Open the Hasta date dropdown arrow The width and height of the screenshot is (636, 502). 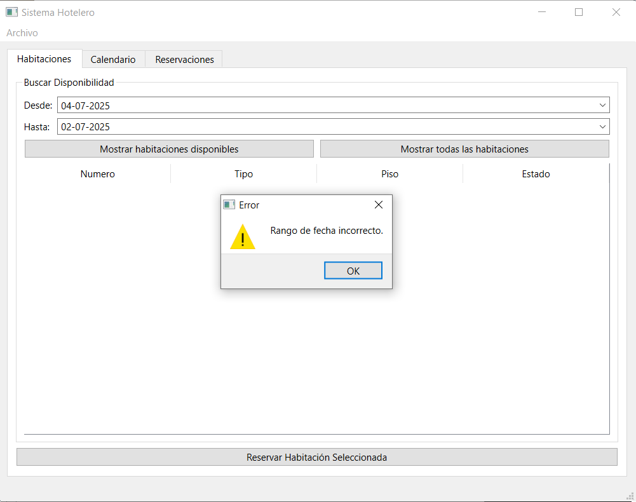point(602,126)
